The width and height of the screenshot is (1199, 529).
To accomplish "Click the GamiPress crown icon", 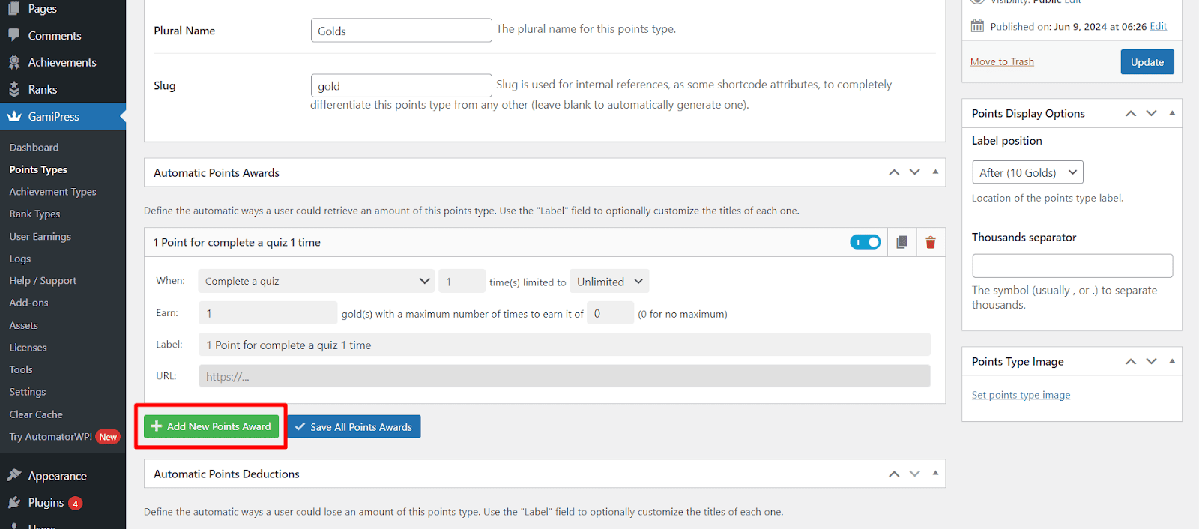I will tap(14, 116).
